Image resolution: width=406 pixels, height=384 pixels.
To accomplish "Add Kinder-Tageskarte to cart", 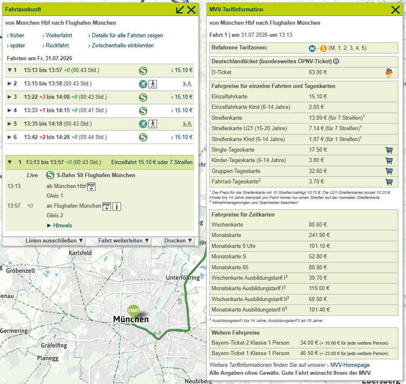I will point(389,161).
